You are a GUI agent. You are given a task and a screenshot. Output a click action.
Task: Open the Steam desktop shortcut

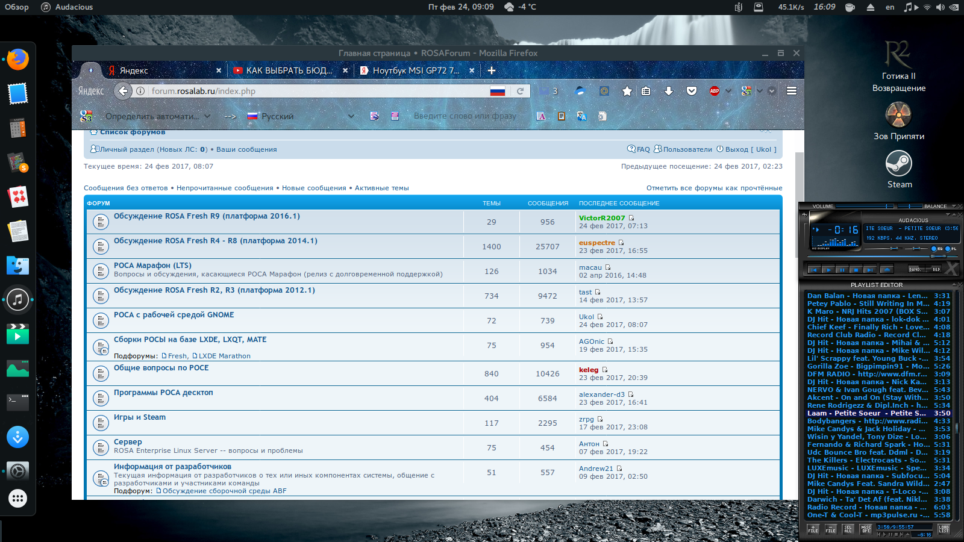point(899,169)
